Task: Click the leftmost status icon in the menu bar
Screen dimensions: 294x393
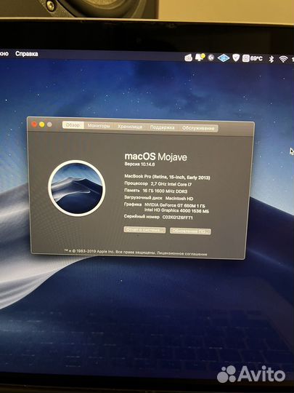Action: tap(189, 58)
